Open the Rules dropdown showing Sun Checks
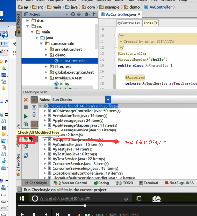The width and height of the screenshot is (197, 216). click(x=108, y=100)
